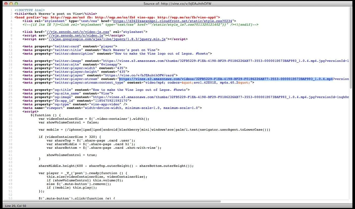Click the window title 'Source of: http://vine.co/v/bJEAuhthOFW'
Screen dimensions: 355x209
pos(177,4)
